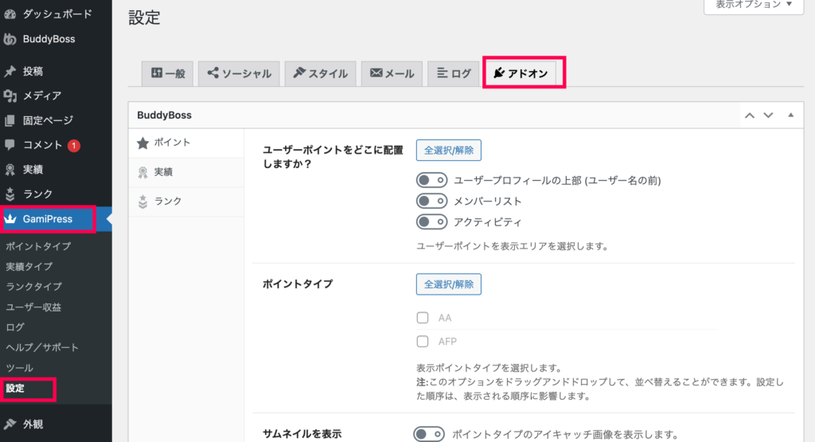Toggle ユーザープロフィールの上部 switch on
Image resolution: width=815 pixels, height=442 pixels.
pos(431,181)
